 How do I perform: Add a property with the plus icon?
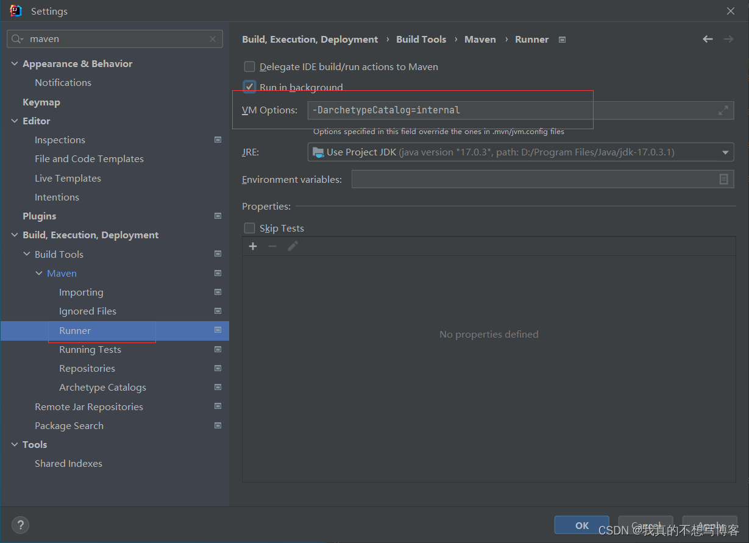pyautogui.click(x=253, y=246)
